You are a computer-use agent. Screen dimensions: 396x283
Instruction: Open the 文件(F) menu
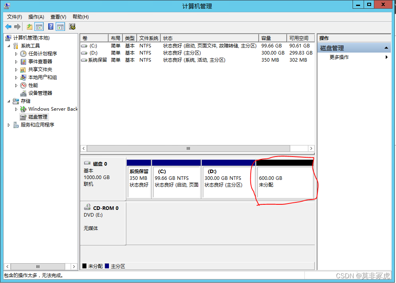tap(14, 17)
